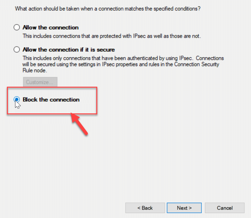Screen dimensions: 251x218
Task: Click the bold 'Block the connection' label text
Action: [51, 100]
